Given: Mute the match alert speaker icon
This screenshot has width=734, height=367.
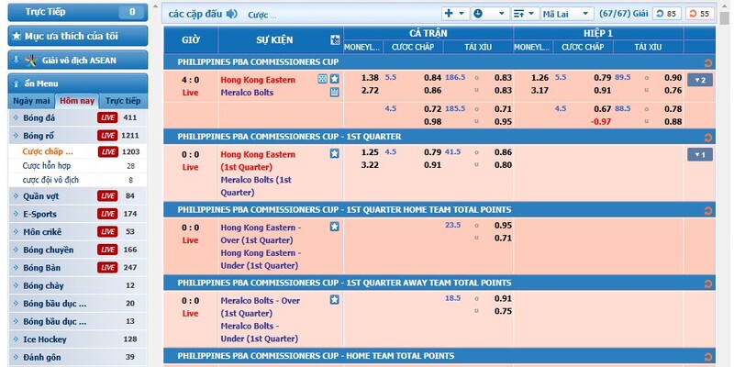Looking at the screenshot, I should (x=232, y=14).
